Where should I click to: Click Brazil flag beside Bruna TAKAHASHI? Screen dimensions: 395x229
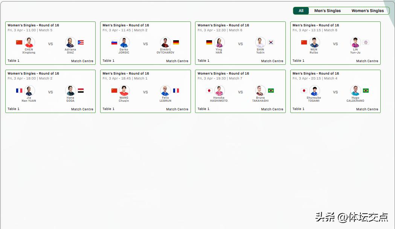[271, 90]
